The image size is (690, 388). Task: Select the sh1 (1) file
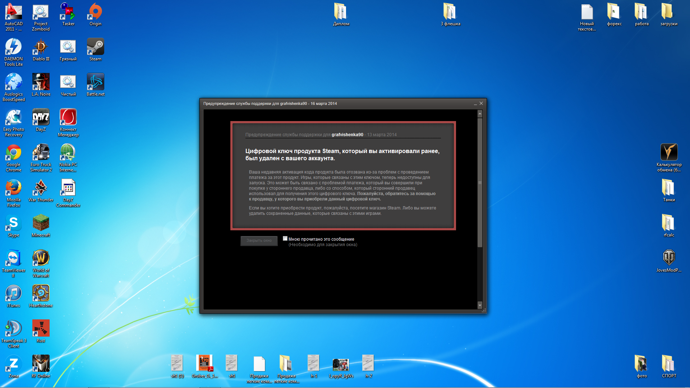coord(177,366)
